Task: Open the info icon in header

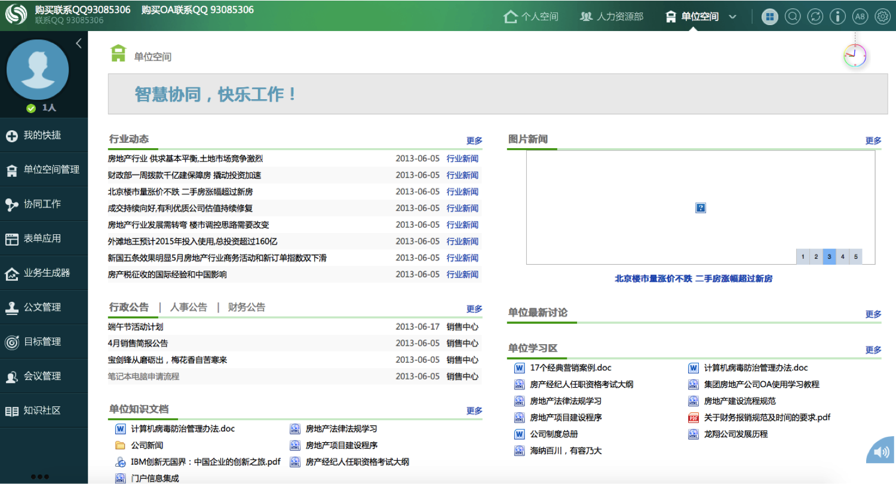Action: pyautogui.click(x=837, y=17)
